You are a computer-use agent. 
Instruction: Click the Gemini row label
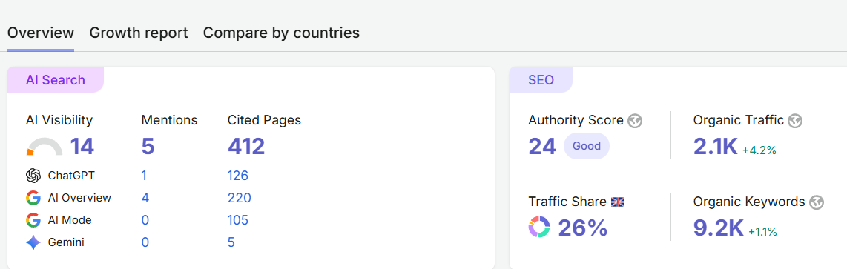coord(66,242)
